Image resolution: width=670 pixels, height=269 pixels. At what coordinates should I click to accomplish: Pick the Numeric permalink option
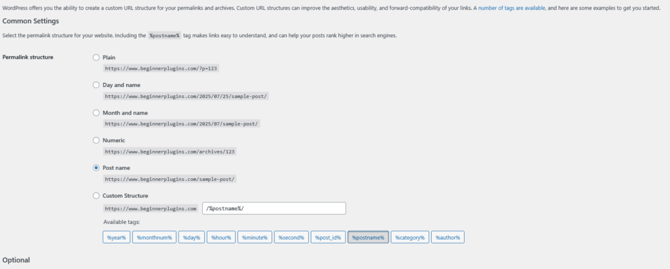coord(96,140)
